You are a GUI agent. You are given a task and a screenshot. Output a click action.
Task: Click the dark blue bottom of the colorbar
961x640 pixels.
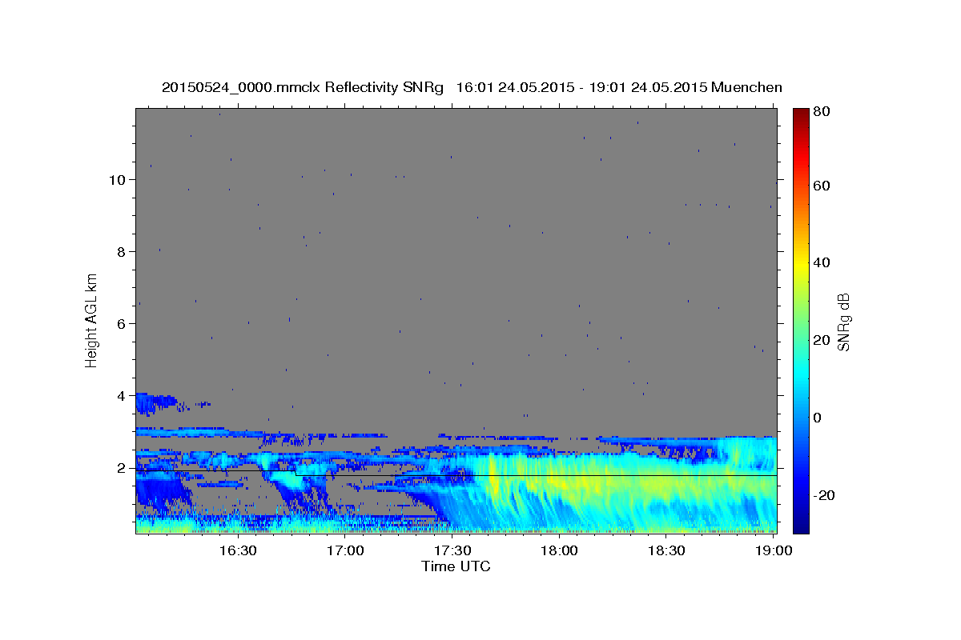coord(801,524)
